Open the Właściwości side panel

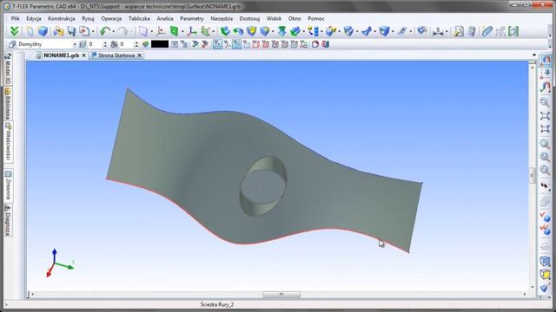point(9,142)
